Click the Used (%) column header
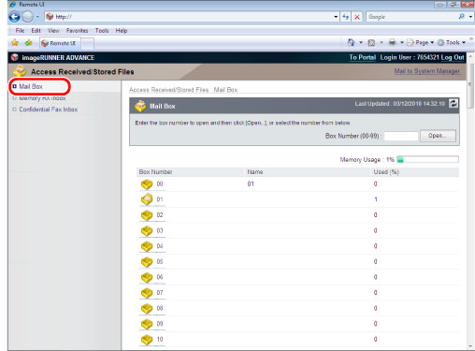This screenshot has width=475, height=351. point(386,172)
